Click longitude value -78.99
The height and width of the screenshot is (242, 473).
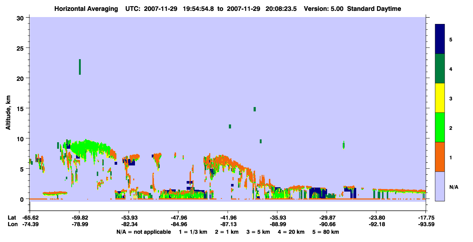coord(79,224)
